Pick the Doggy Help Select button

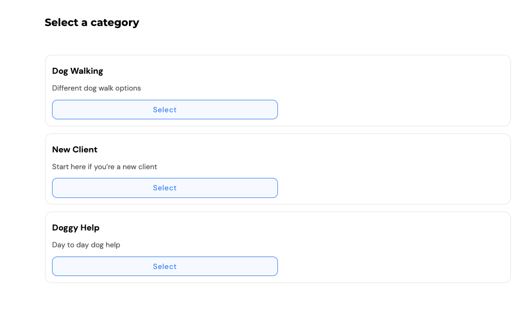click(165, 266)
